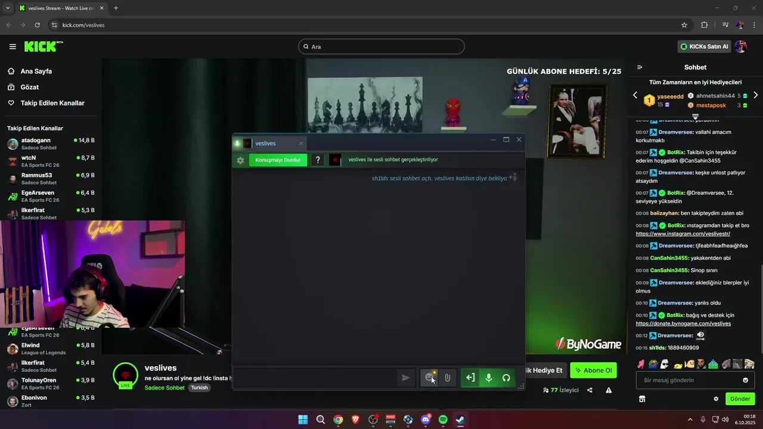Viewport: 763px width, 429px height.
Task: Click the ahmetsahin44 gifter name
Action: (715, 96)
